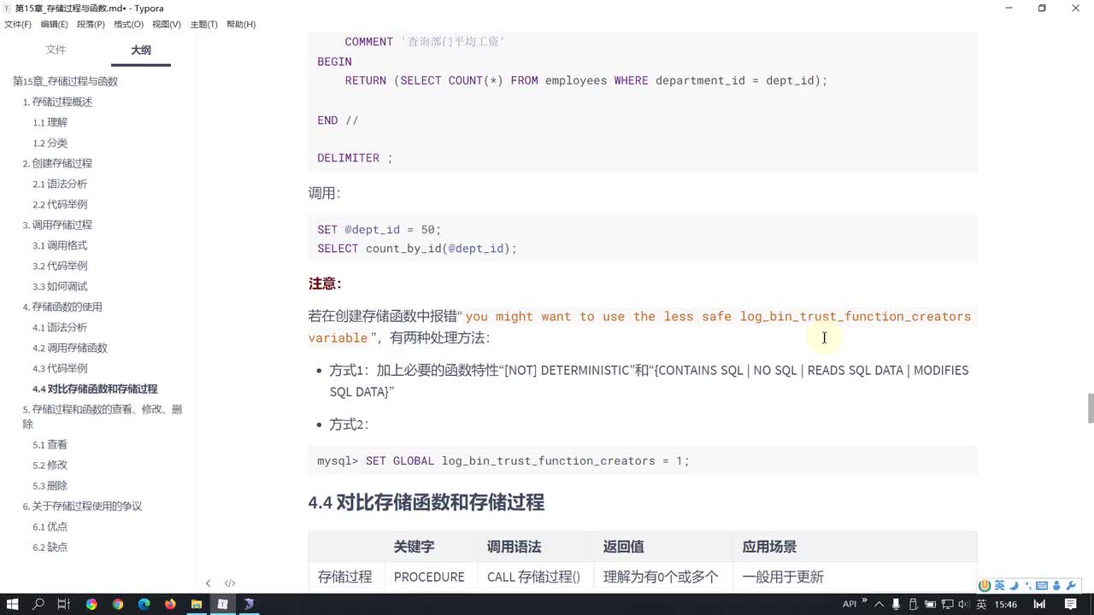
Task: Go to outline item 1.1 理解
Action: point(50,122)
